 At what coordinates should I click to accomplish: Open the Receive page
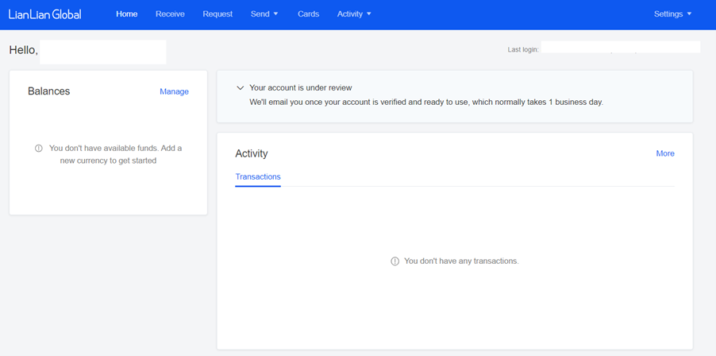(x=170, y=14)
